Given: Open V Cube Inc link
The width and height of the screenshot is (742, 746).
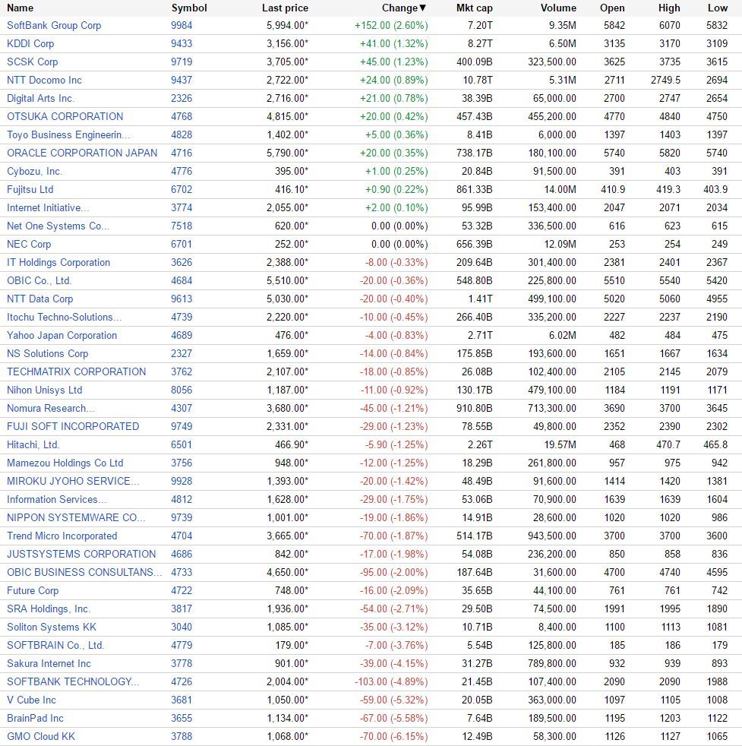Looking at the screenshot, I should (x=31, y=700).
